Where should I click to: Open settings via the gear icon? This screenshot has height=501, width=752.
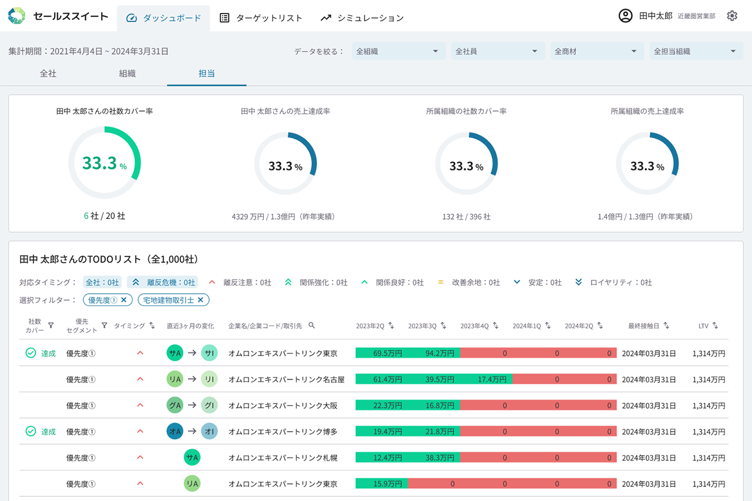pos(732,16)
